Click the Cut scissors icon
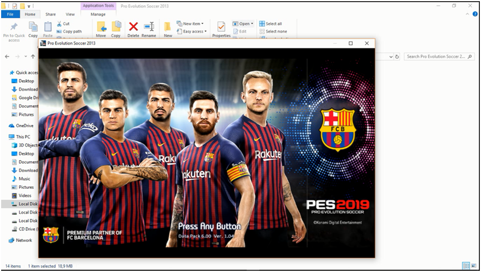 tap(59, 23)
